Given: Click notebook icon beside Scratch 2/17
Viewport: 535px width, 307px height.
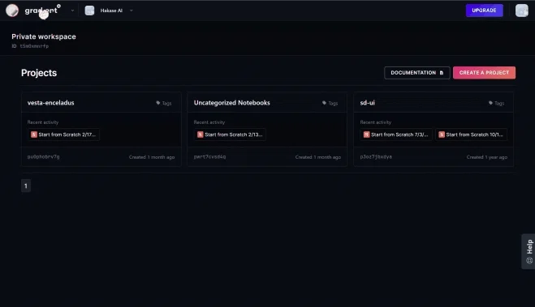Looking at the screenshot, I should [34, 134].
